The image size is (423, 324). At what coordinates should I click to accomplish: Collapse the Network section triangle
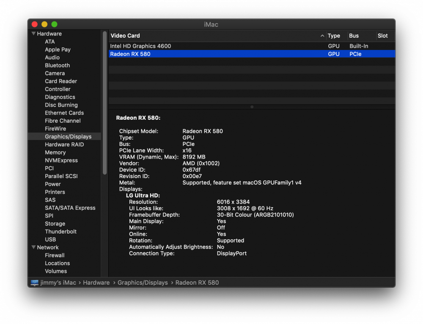pyautogui.click(x=33, y=247)
